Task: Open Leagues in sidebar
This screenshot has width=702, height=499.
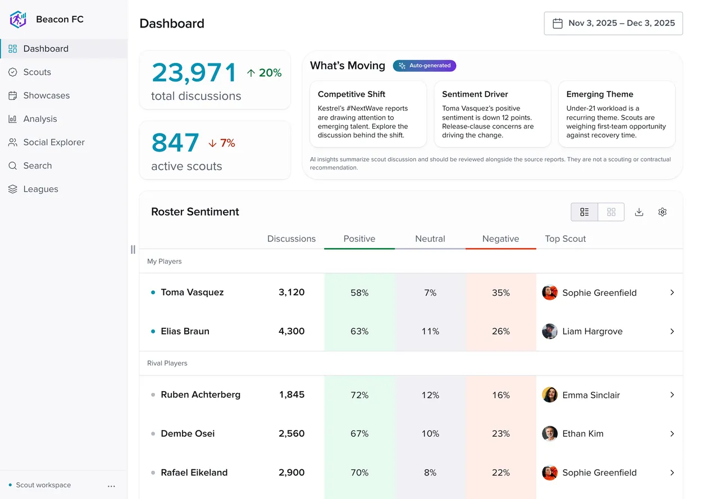Action: coord(64,189)
